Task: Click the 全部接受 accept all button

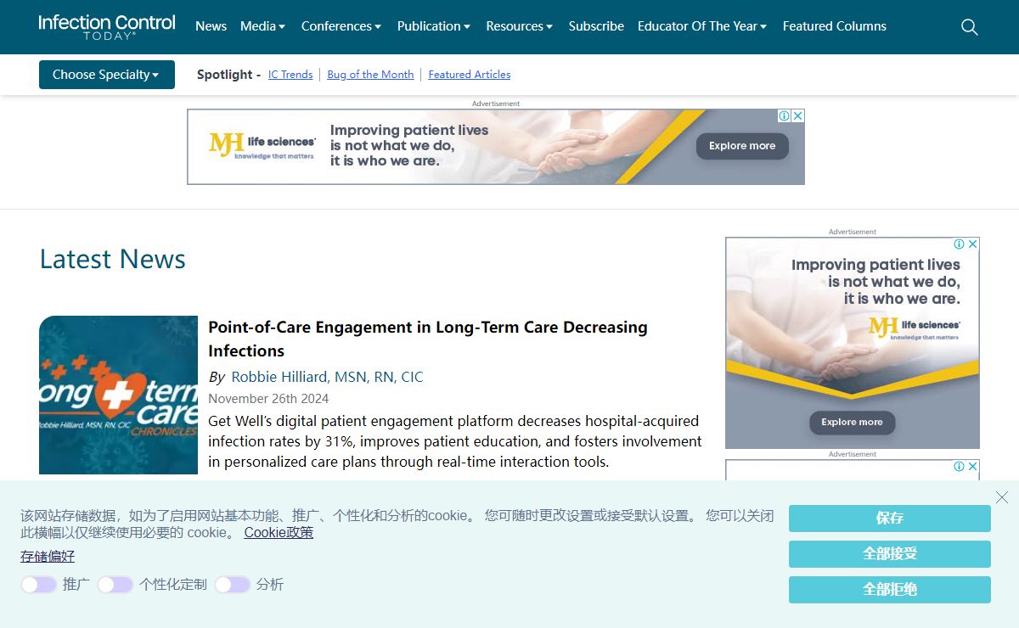Action: pyautogui.click(x=889, y=554)
